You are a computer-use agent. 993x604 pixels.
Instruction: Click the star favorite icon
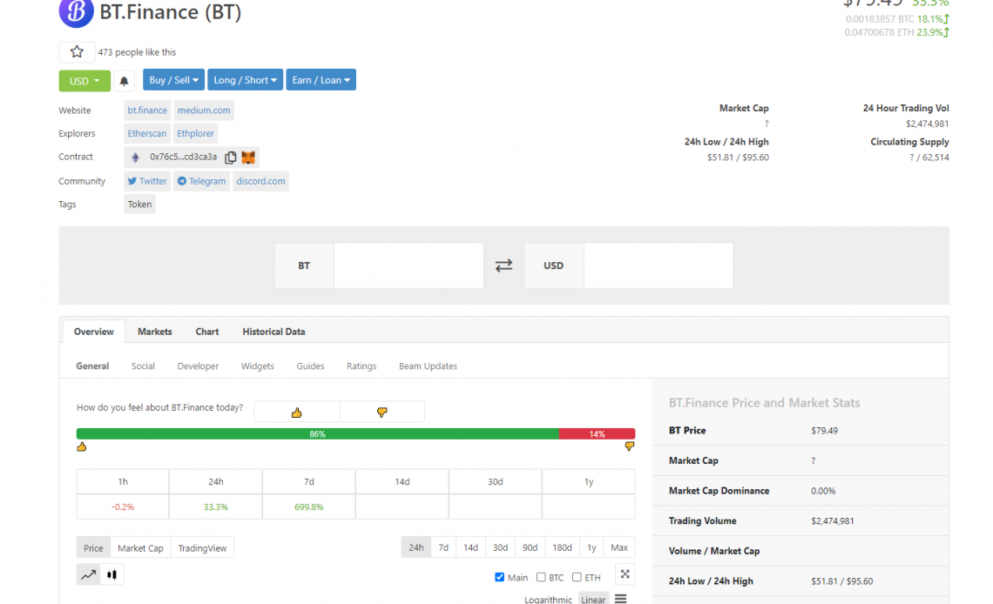tap(77, 52)
